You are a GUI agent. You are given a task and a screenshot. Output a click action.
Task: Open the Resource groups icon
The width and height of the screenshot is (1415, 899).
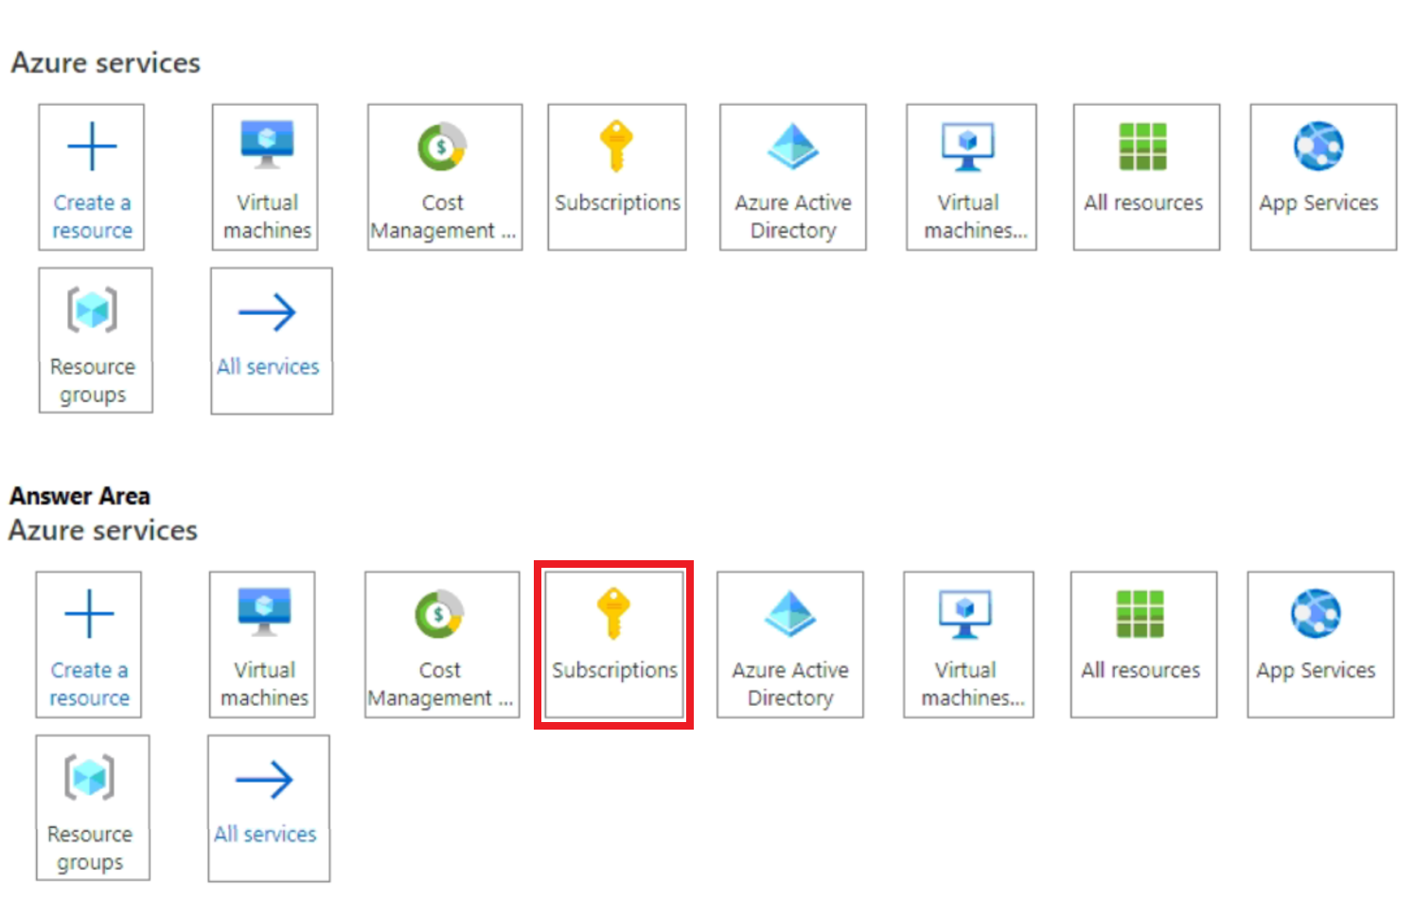click(95, 339)
